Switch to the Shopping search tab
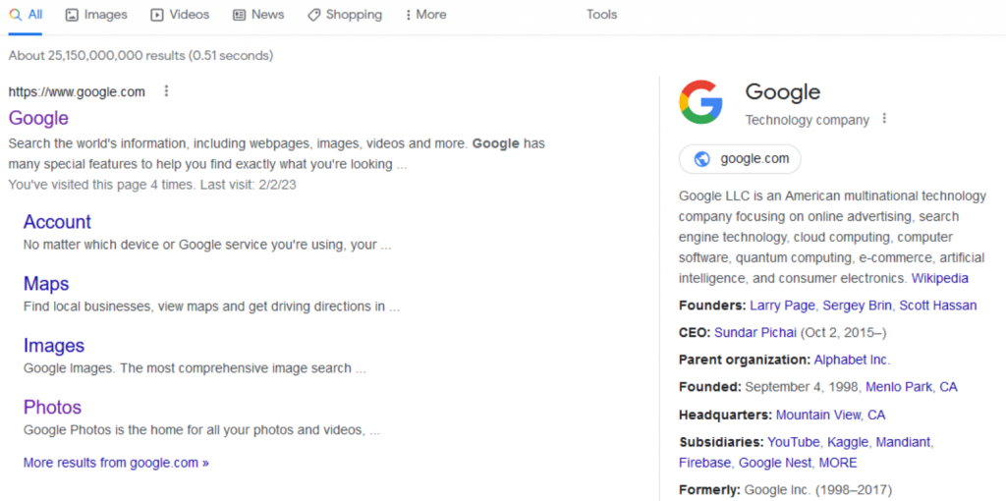 coord(345,15)
